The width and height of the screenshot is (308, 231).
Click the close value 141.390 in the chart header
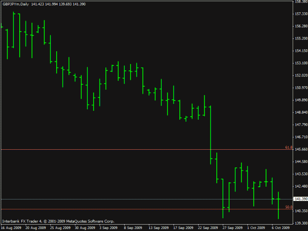79,4
